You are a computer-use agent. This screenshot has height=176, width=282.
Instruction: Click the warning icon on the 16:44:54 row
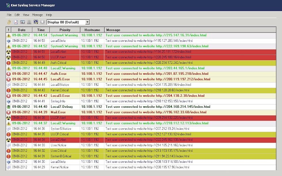tap(8, 35)
